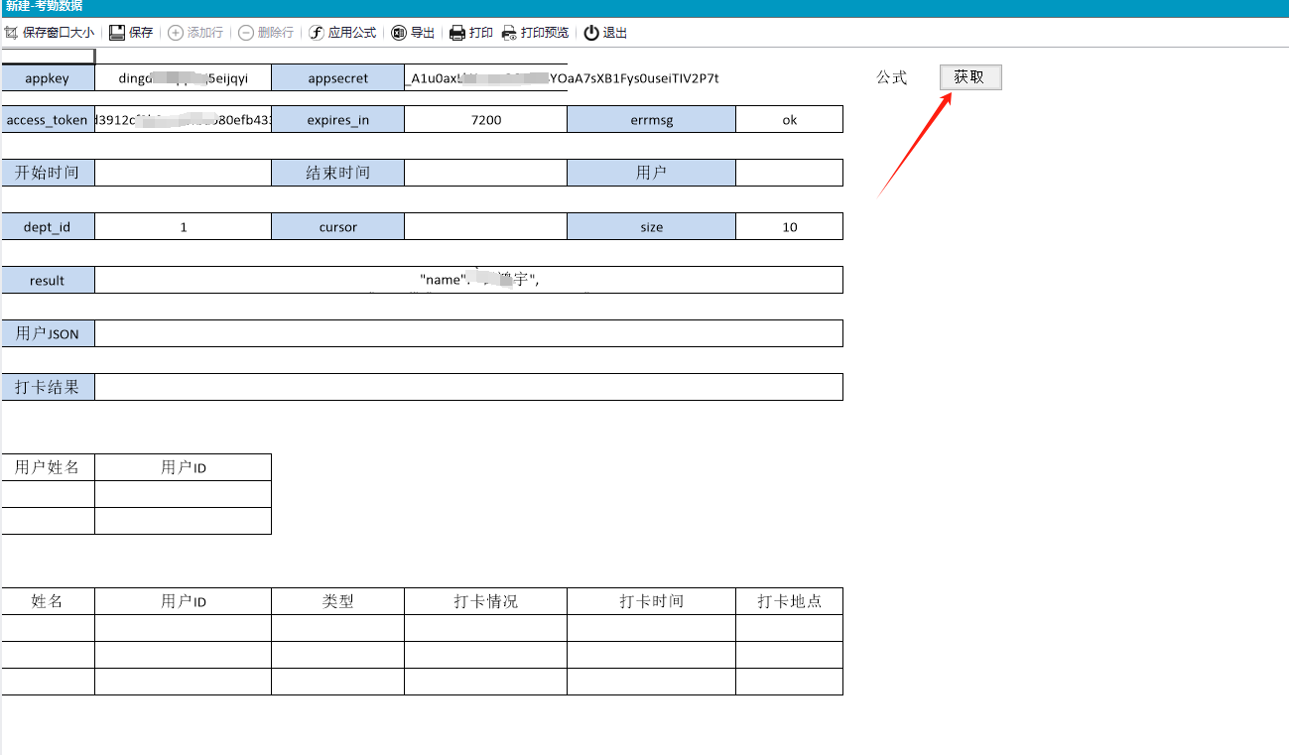Click the printer icon for print
This screenshot has width=1289, height=755.
click(457, 33)
